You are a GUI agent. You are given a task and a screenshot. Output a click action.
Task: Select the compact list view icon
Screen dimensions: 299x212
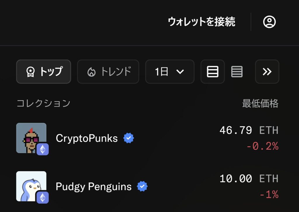point(237,72)
